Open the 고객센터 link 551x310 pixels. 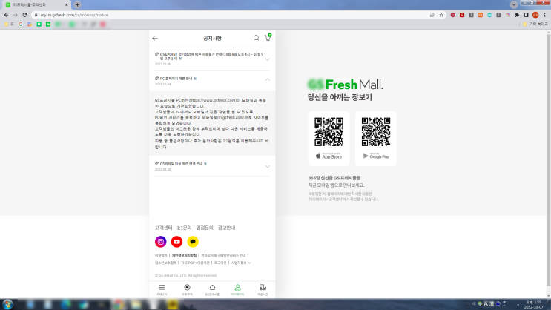coord(163,228)
